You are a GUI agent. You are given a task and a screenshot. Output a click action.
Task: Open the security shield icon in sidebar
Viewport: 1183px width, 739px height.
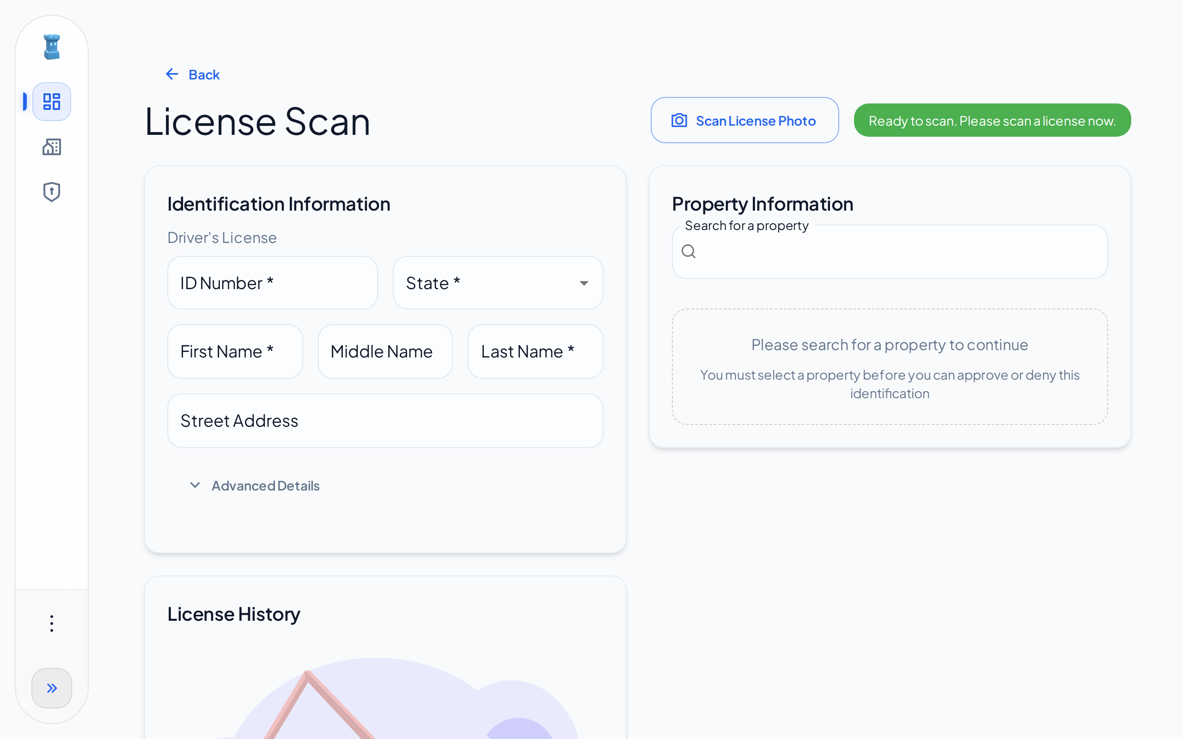(x=52, y=192)
